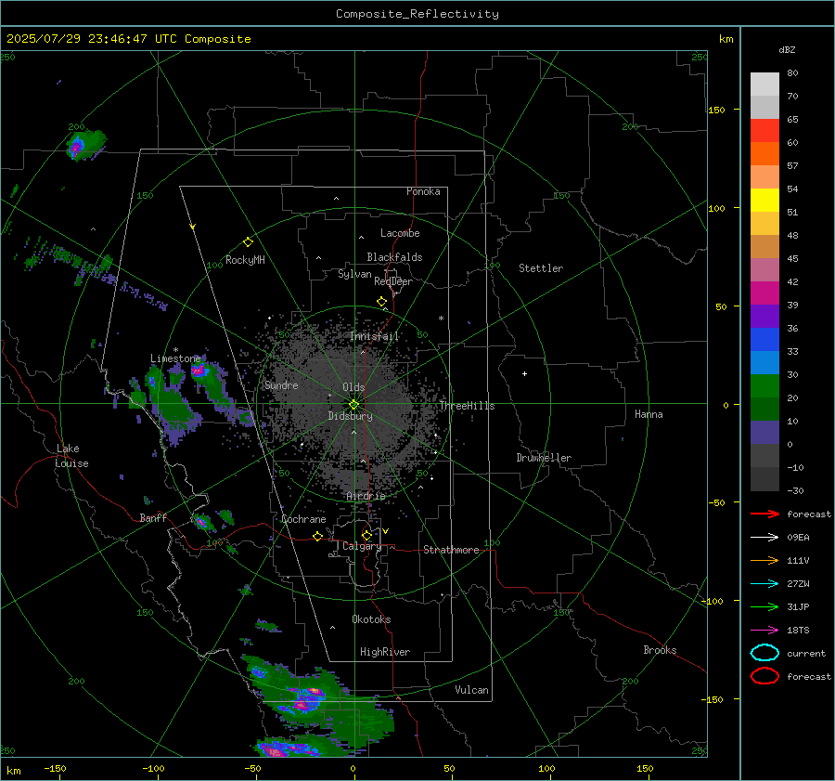Select the green 20-30 dBZ swatch
The image size is (835, 781).
coord(764,386)
